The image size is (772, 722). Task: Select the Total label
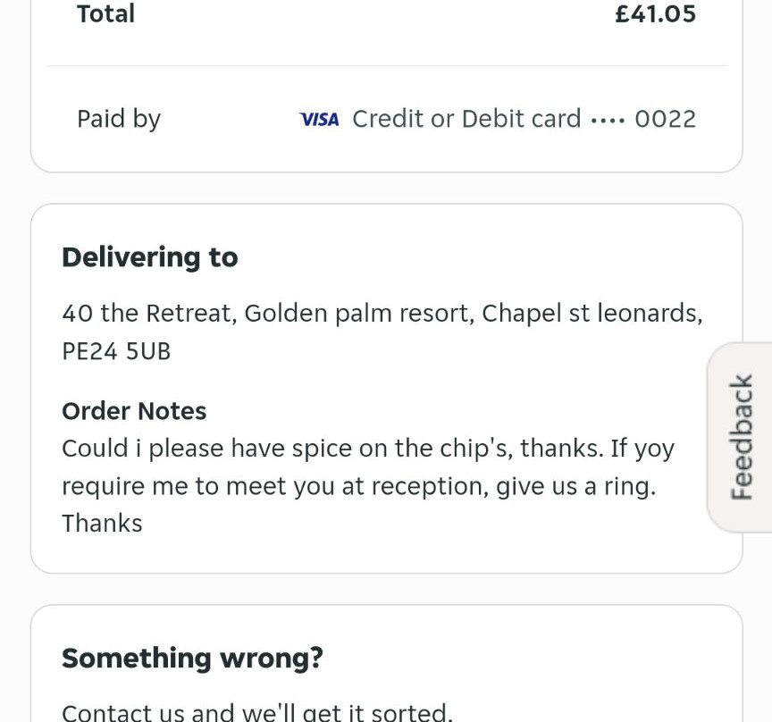pyautogui.click(x=105, y=14)
